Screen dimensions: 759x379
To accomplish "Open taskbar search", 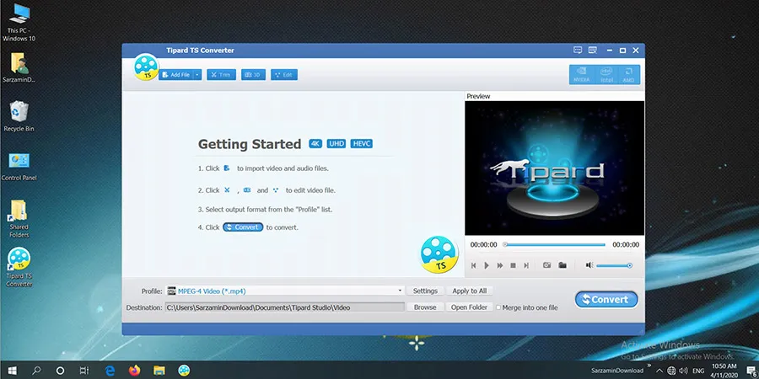I will coord(36,371).
